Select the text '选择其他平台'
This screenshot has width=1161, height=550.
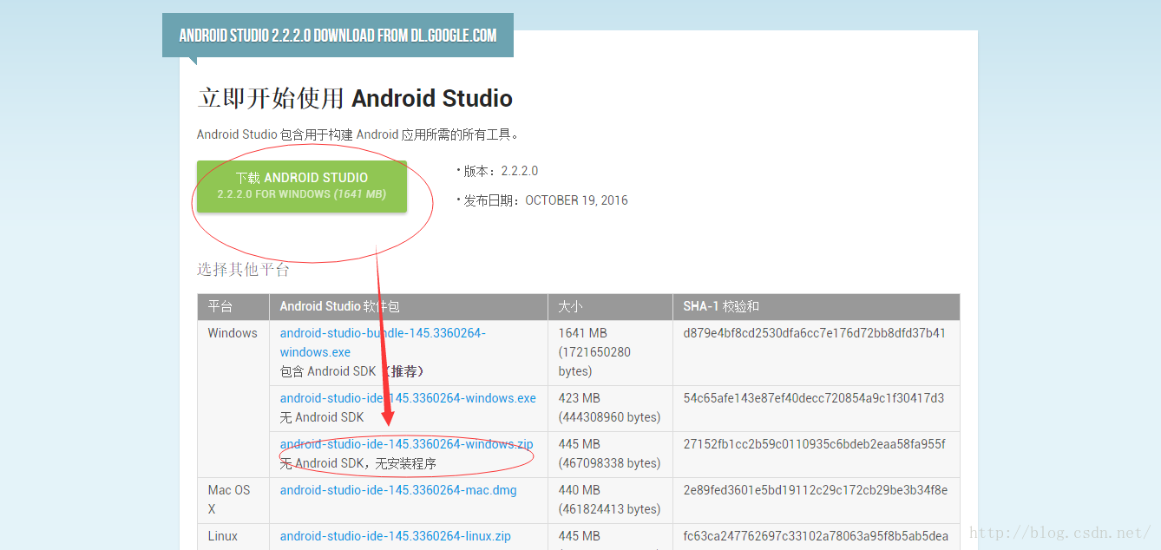coord(243,270)
